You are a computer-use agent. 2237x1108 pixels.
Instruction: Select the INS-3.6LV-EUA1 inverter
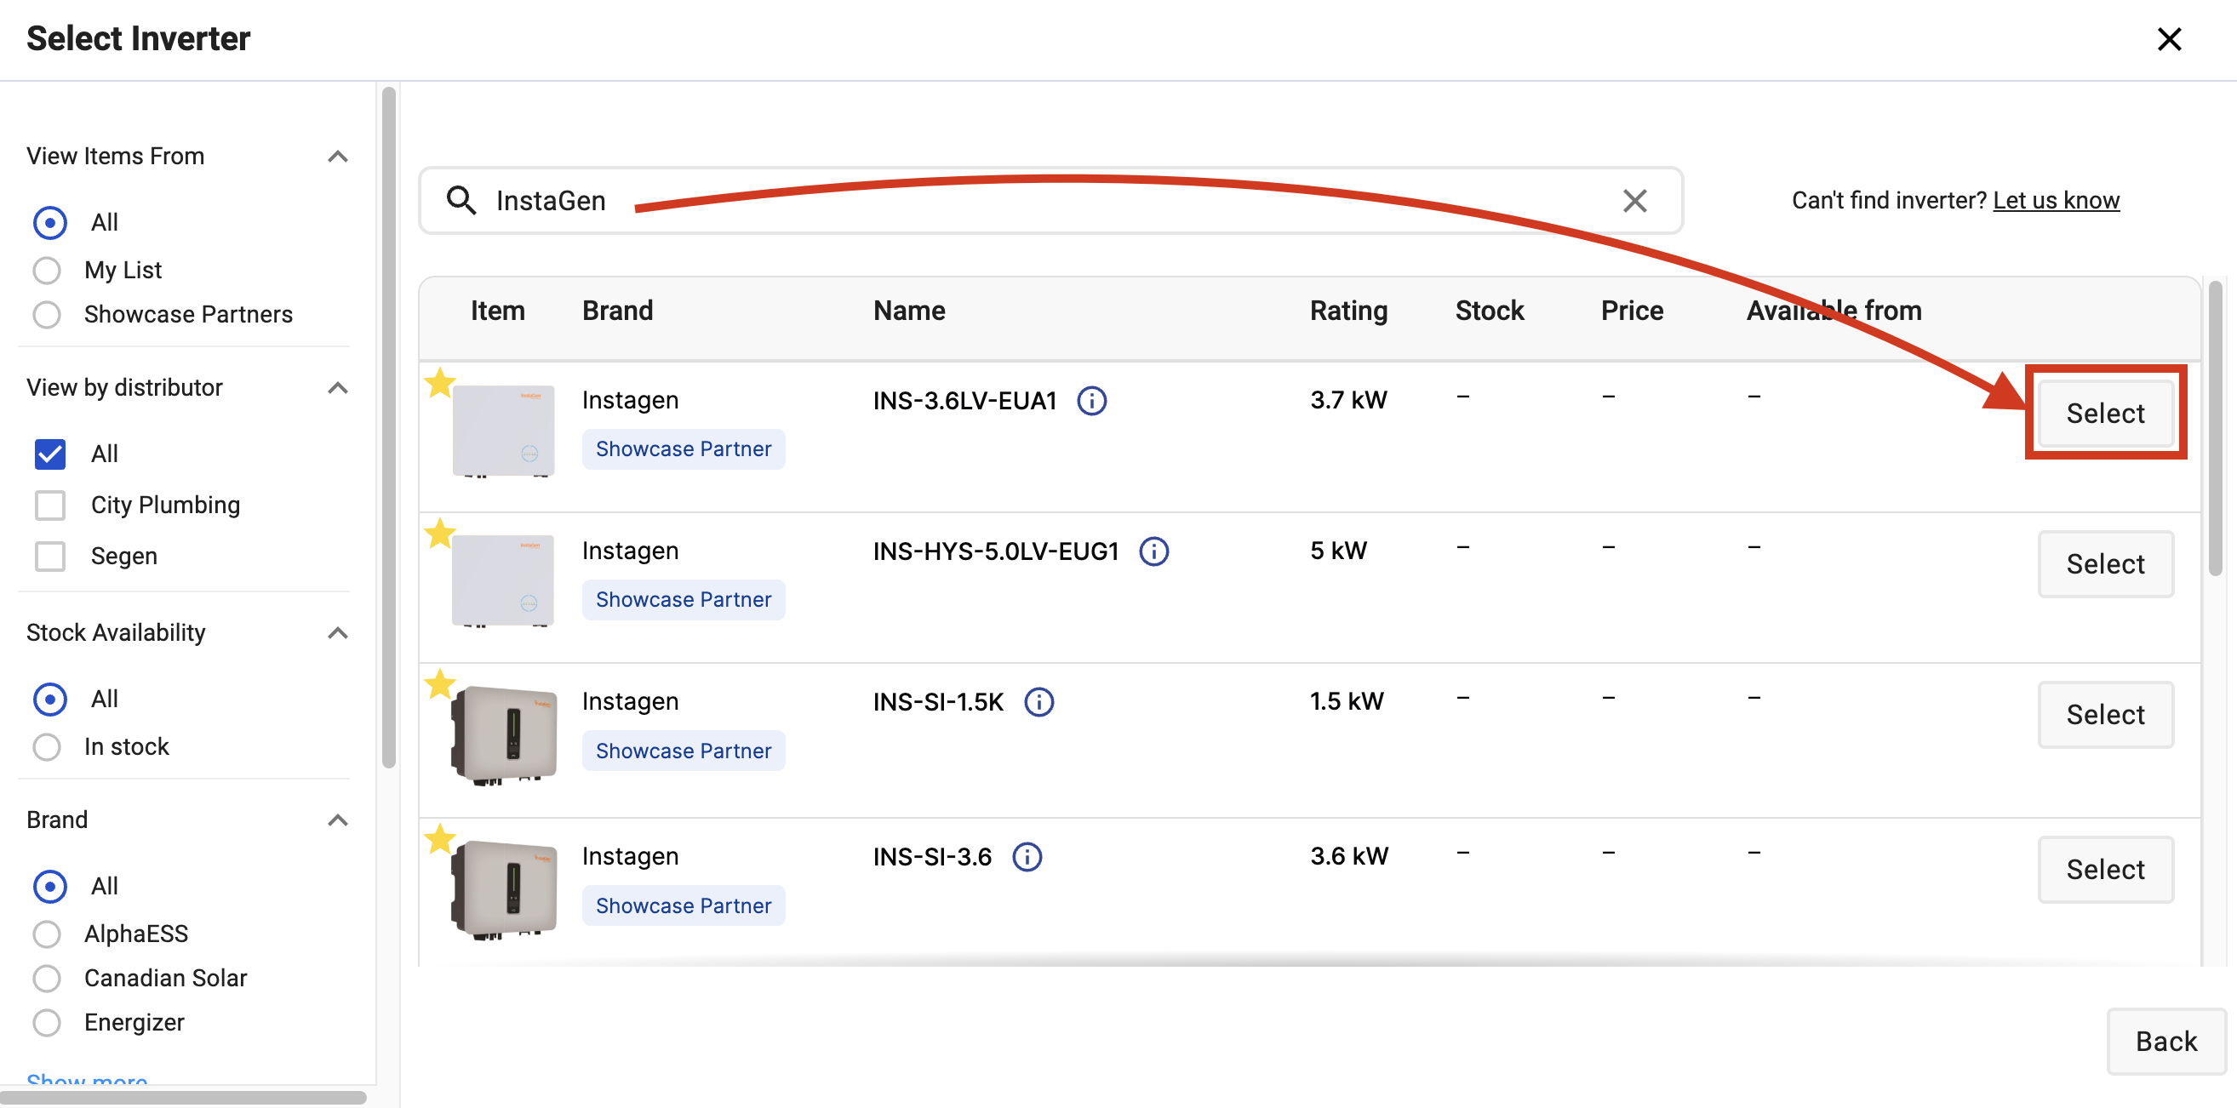point(2104,414)
